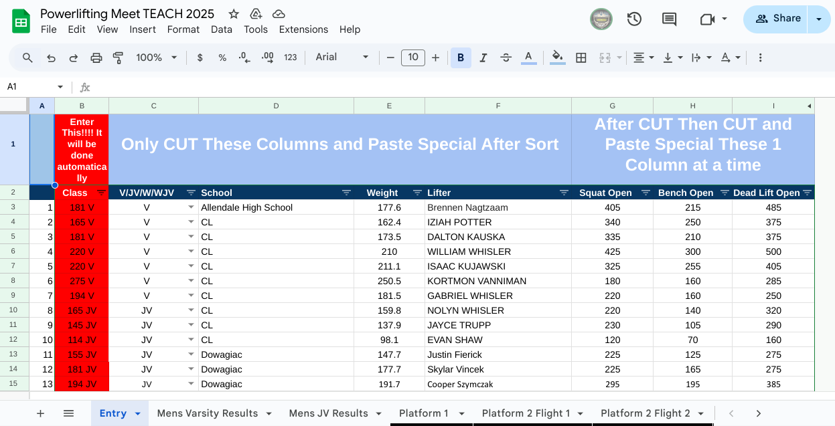Viewport: 835px width, 426px height.
Task: Click the print icon in toolbar
Action: pos(96,58)
